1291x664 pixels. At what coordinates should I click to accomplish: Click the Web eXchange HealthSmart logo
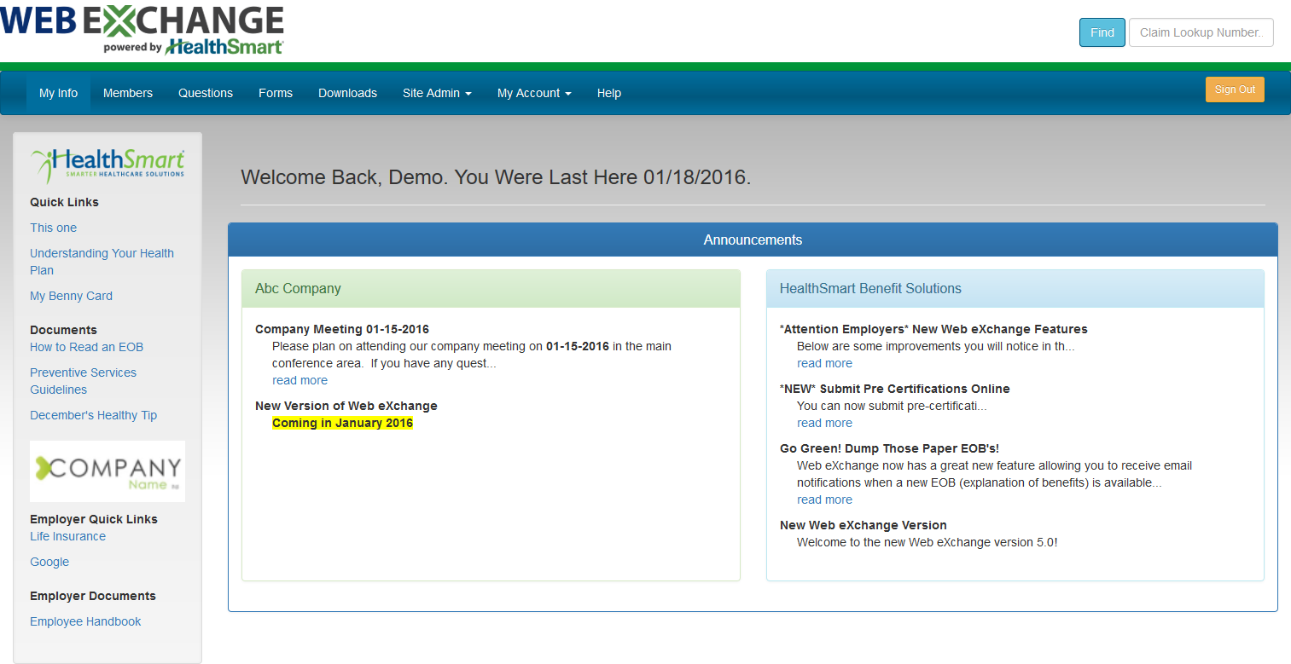142,31
